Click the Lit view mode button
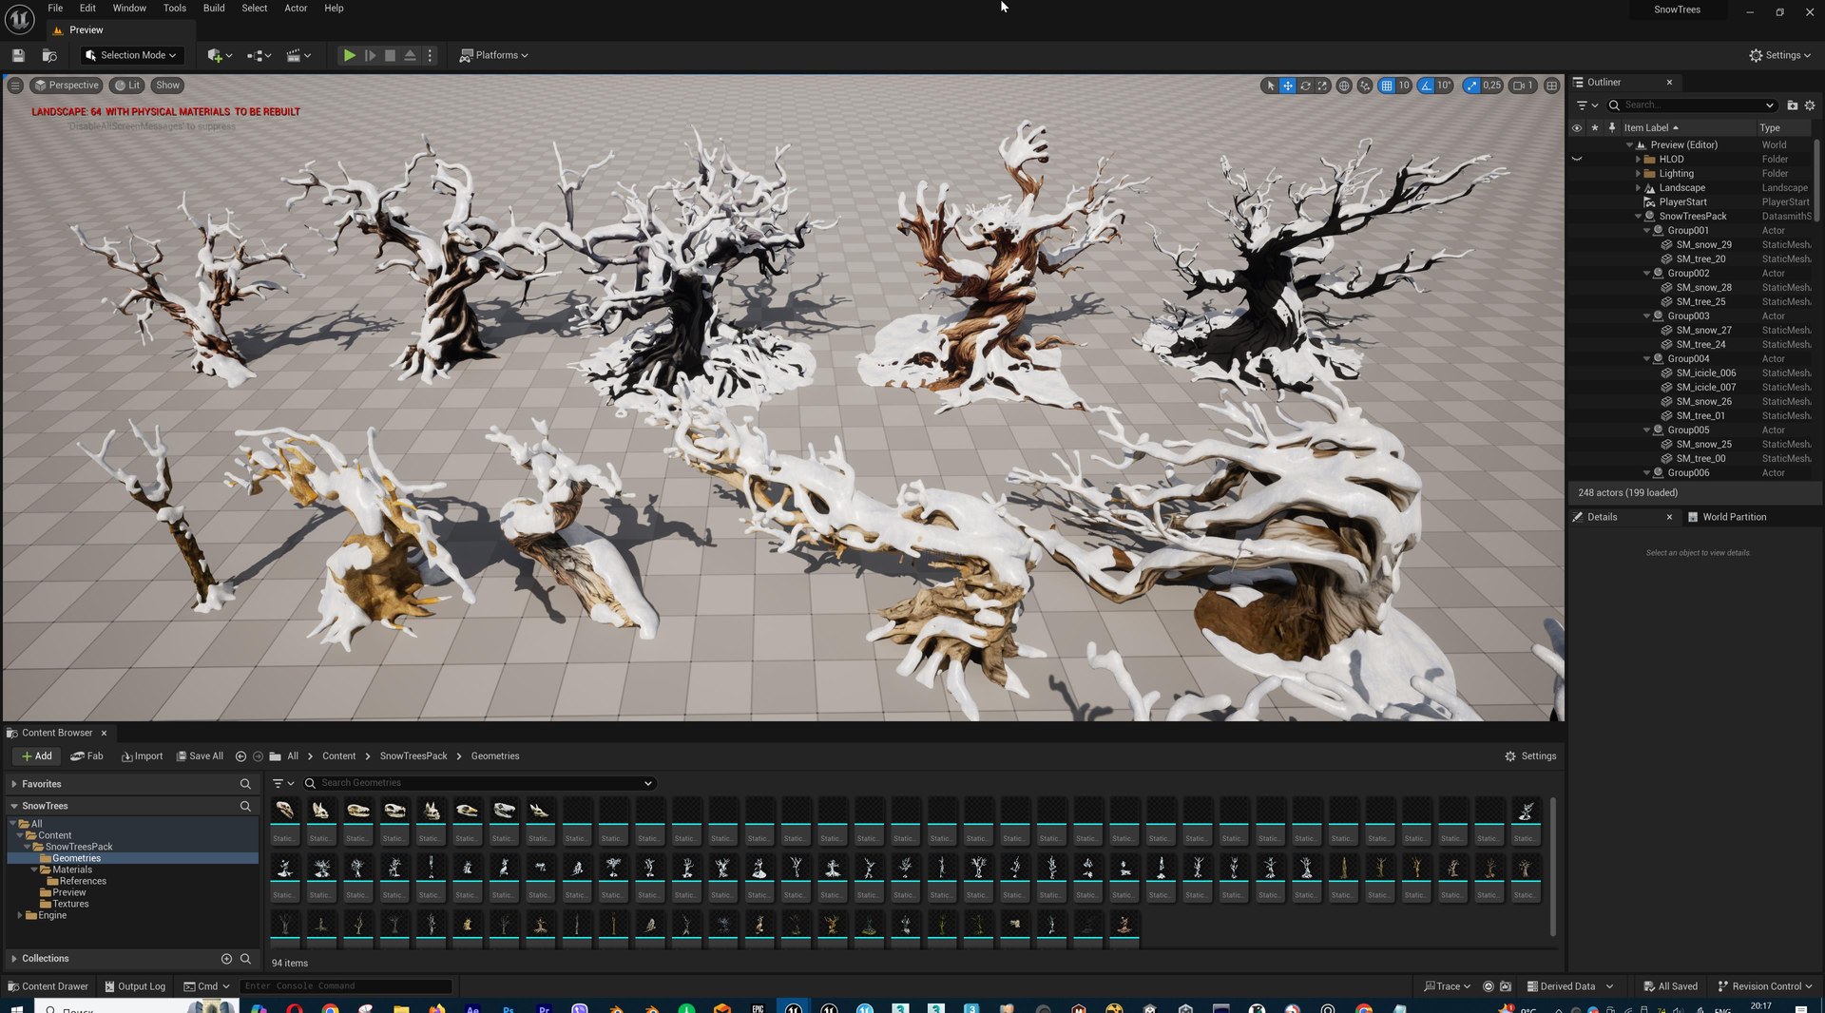This screenshot has height=1013, width=1825. [x=126, y=86]
